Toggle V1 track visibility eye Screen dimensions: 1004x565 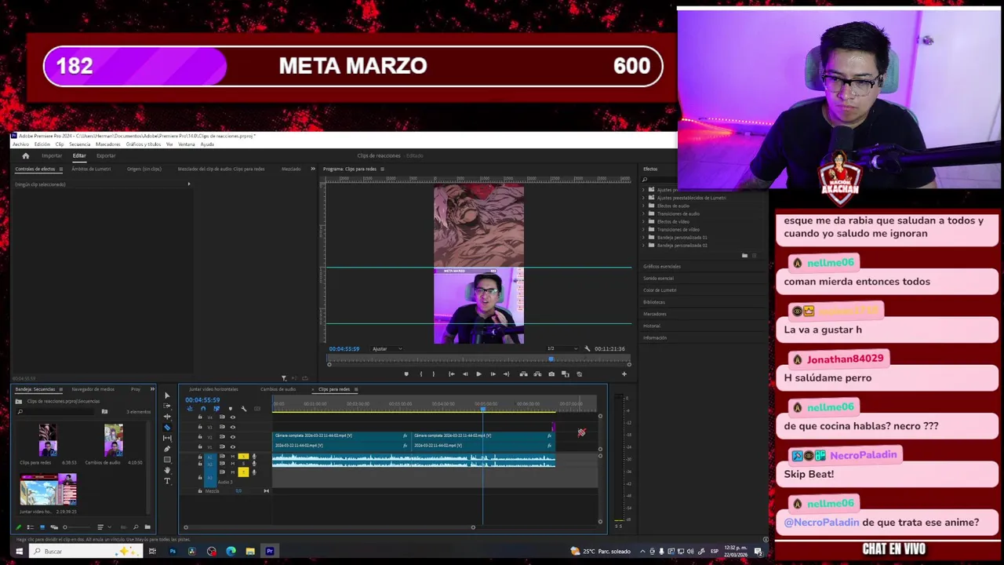coord(233,447)
